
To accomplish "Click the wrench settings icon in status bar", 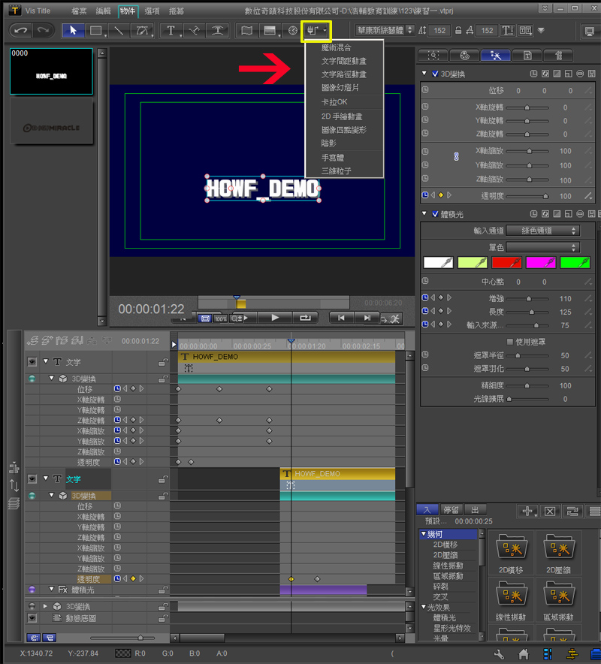I will click(x=499, y=654).
